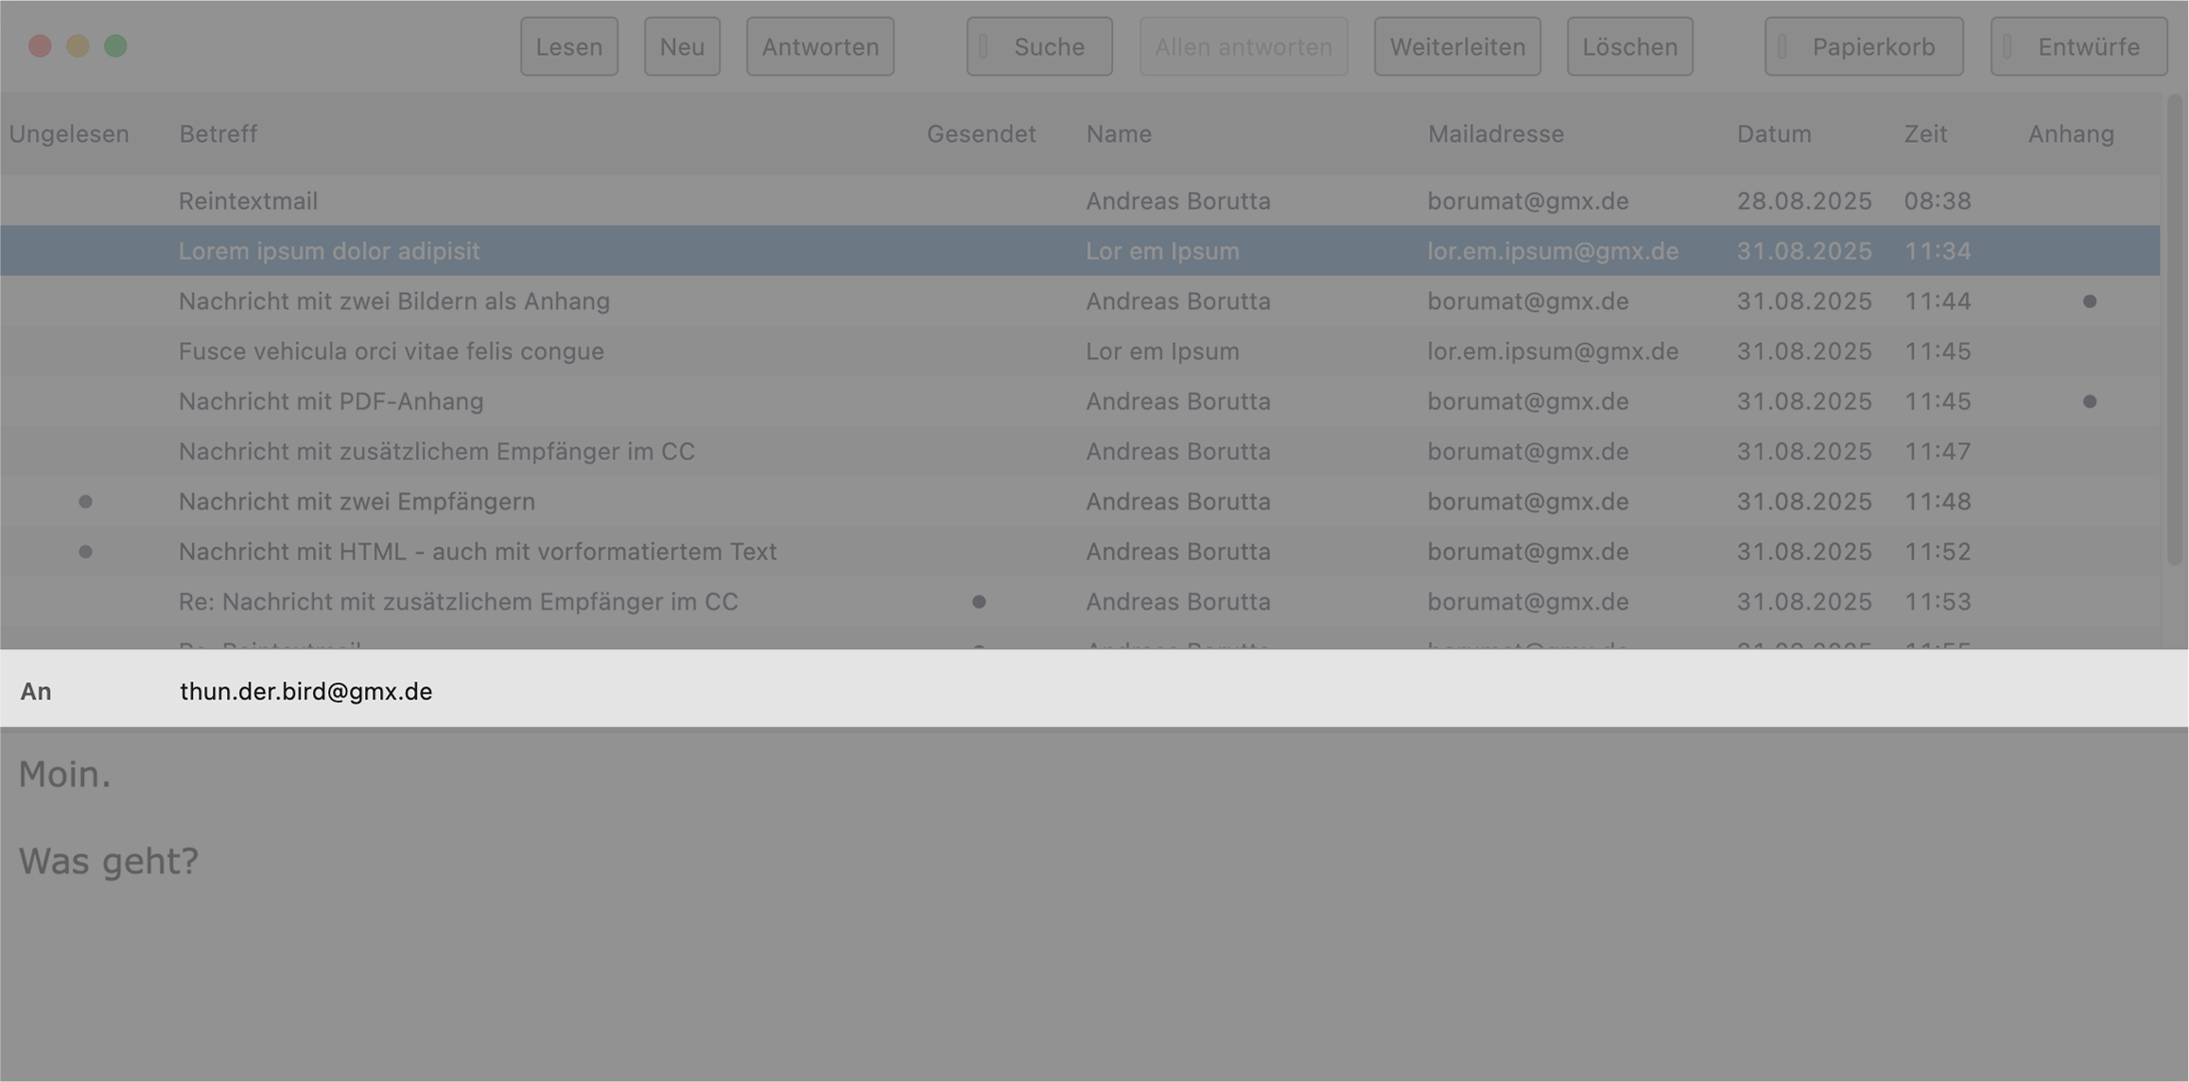Click attachment dot on zwei Bildern row
Viewport: 2189px width, 1082px height.
tap(2089, 301)
